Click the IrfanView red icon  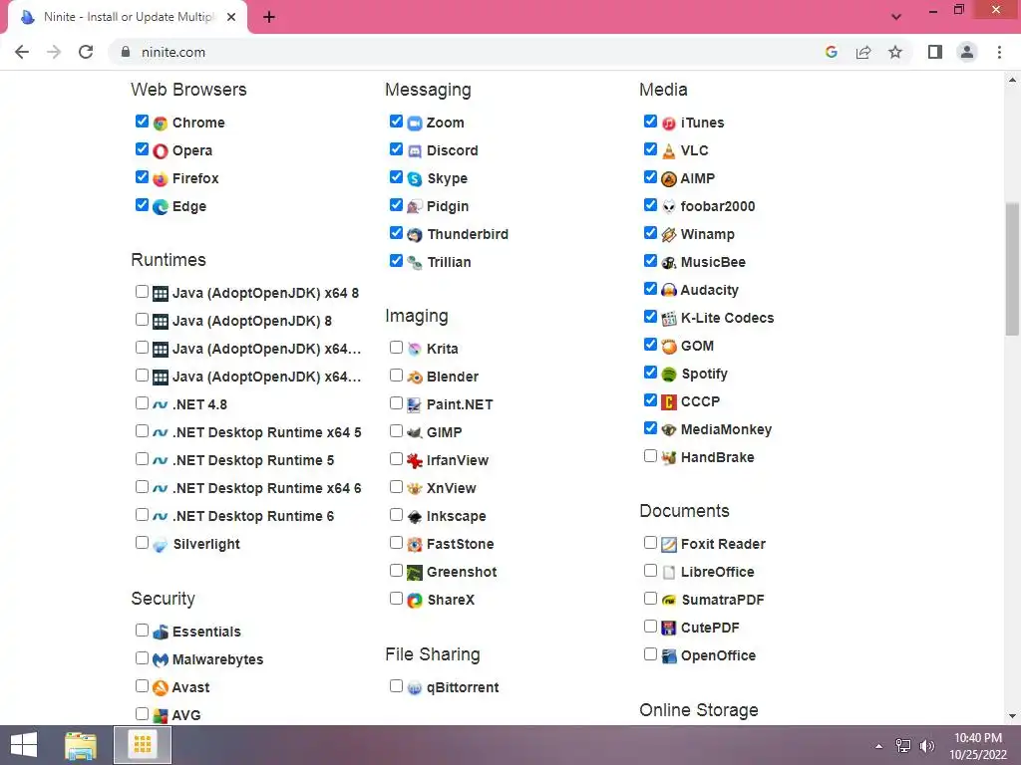(415, 460)
